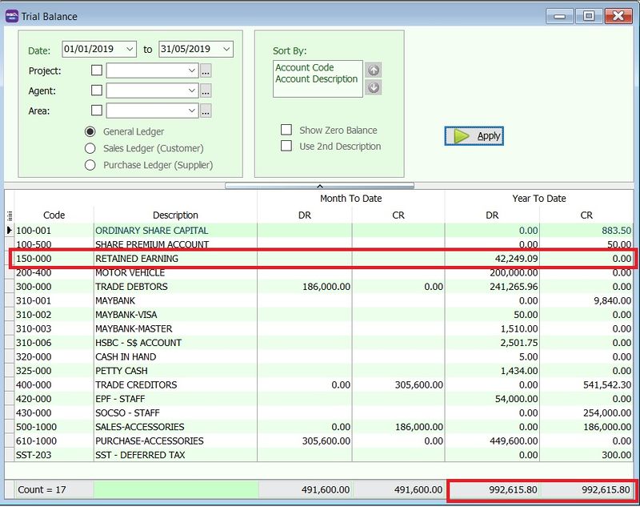Viewport: 640px width, 507px height.
Task: Open Project lookup with the ellipsis button
Action: click(206, 71)
